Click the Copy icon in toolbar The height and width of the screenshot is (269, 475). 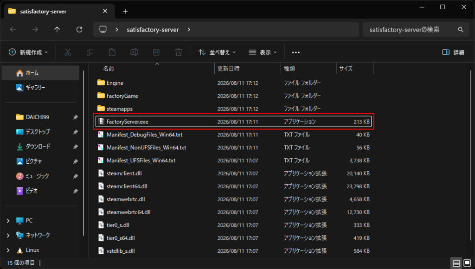pos(90,52)
